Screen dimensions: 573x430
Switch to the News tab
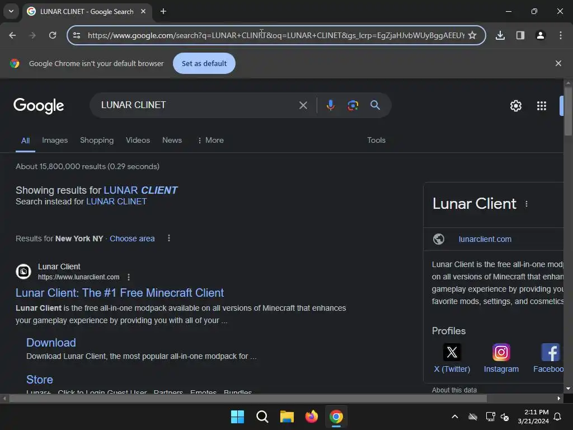coord(172,140)
